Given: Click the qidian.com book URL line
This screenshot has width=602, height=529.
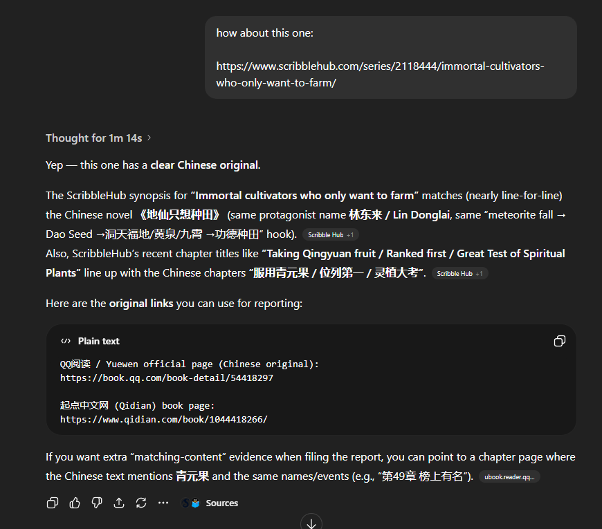Looking at the screenshot, I should click(x=163, y=420).
